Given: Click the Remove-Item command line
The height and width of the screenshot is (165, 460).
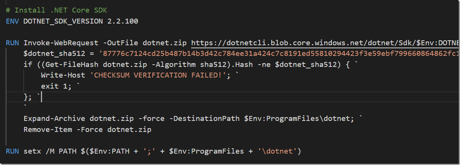Looking at the screenshot, I should coord(88,130).
